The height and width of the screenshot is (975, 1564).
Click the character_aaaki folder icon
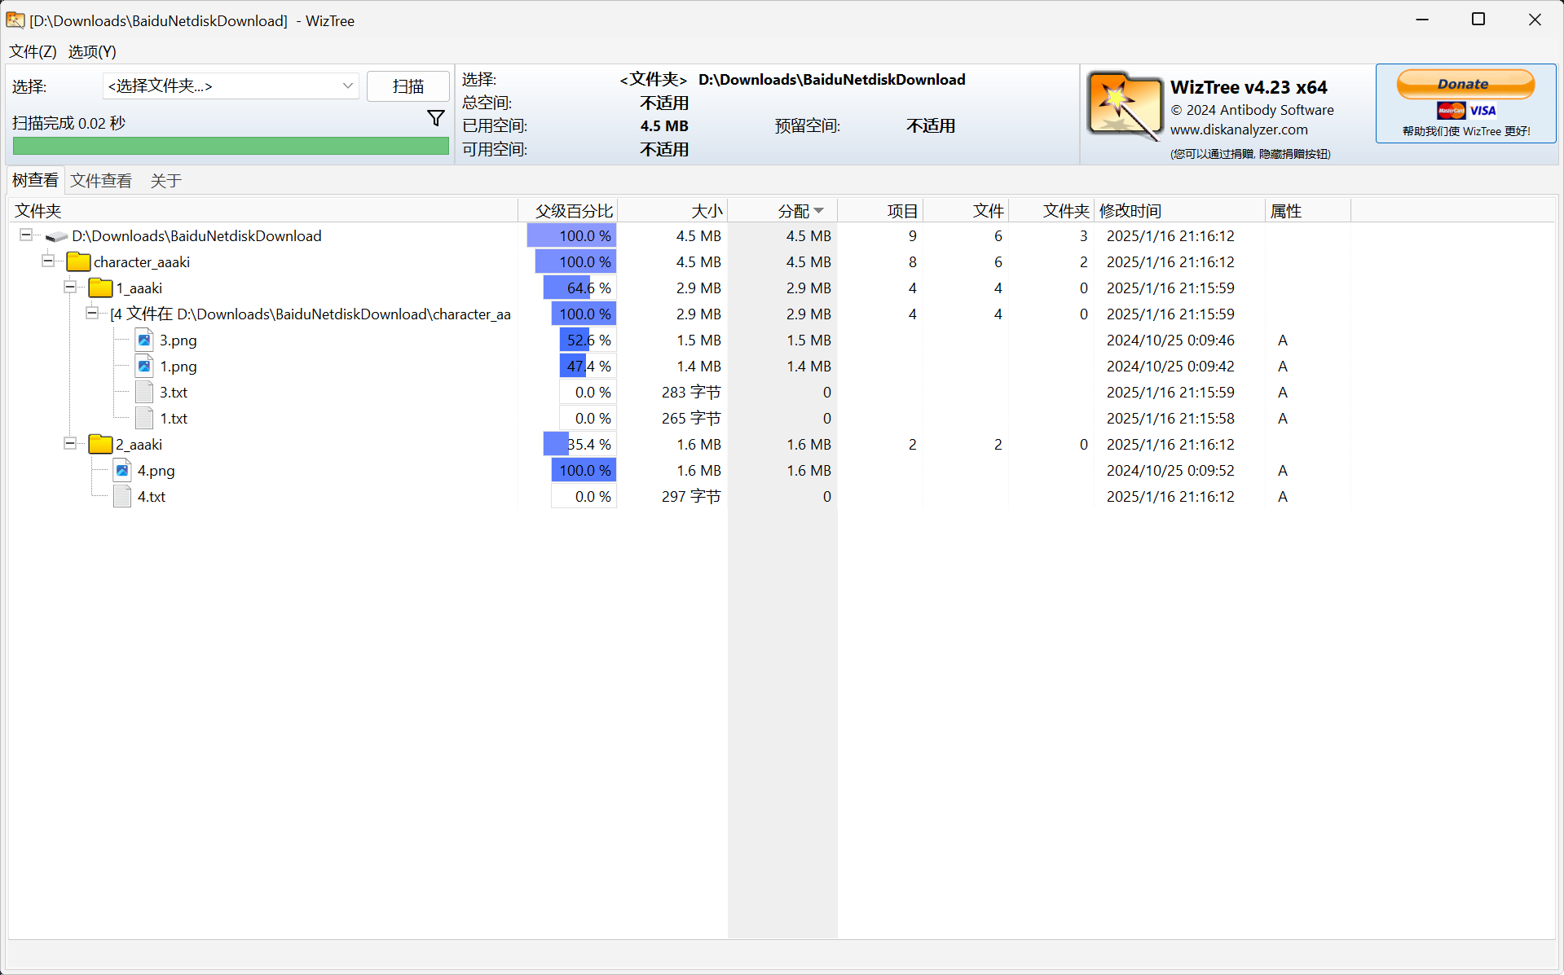click(78, 262)
